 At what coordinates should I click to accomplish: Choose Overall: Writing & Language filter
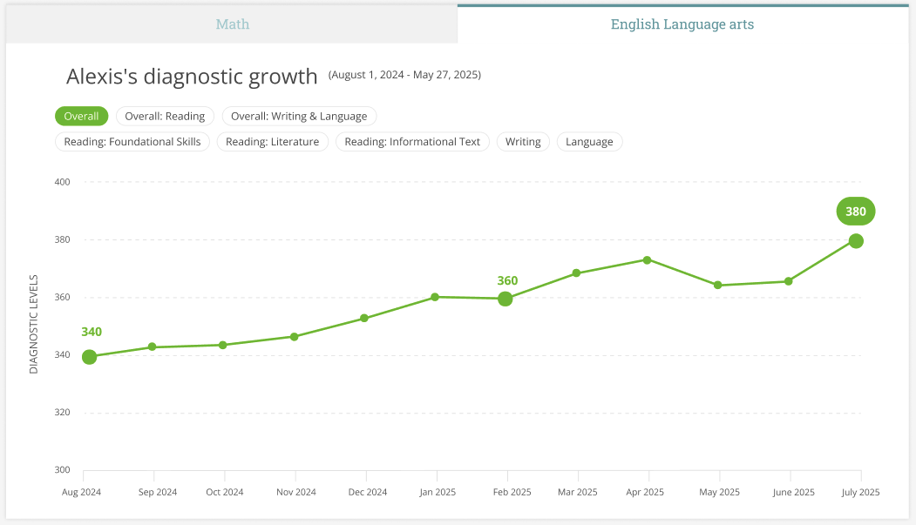coord(299,116)
